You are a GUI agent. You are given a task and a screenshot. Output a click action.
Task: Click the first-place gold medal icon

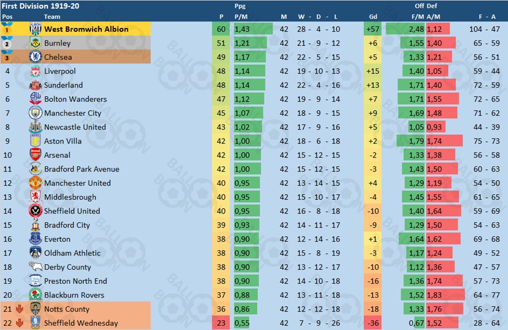[x=7, y=29]
